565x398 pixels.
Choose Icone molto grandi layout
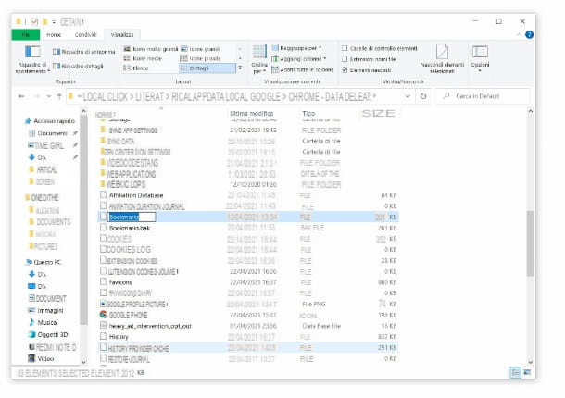point(151,49)
